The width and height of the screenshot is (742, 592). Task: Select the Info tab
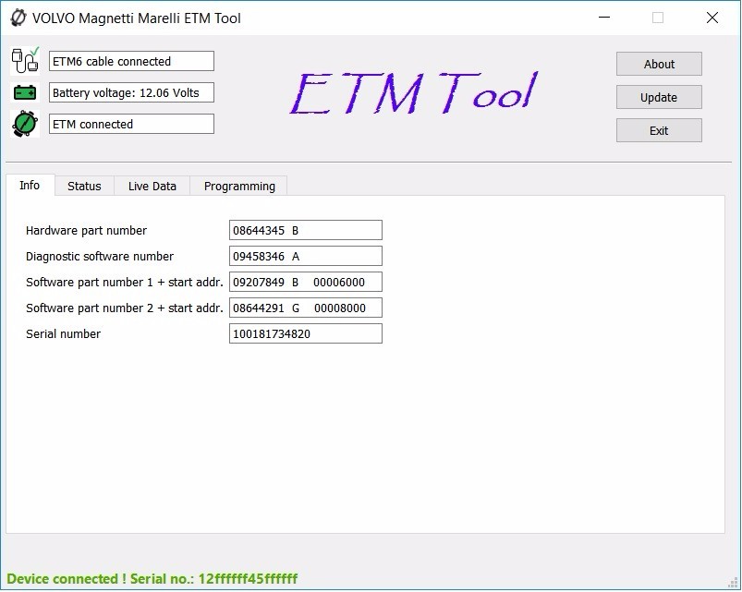[29, 185]
